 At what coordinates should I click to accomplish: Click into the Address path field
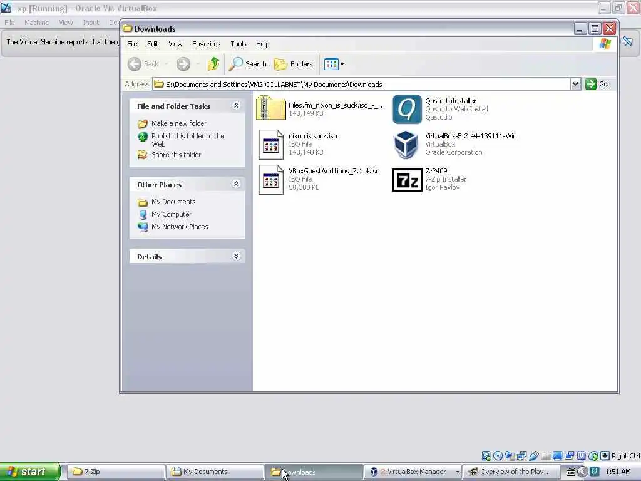pyautogui.click(x=361, y=85)
